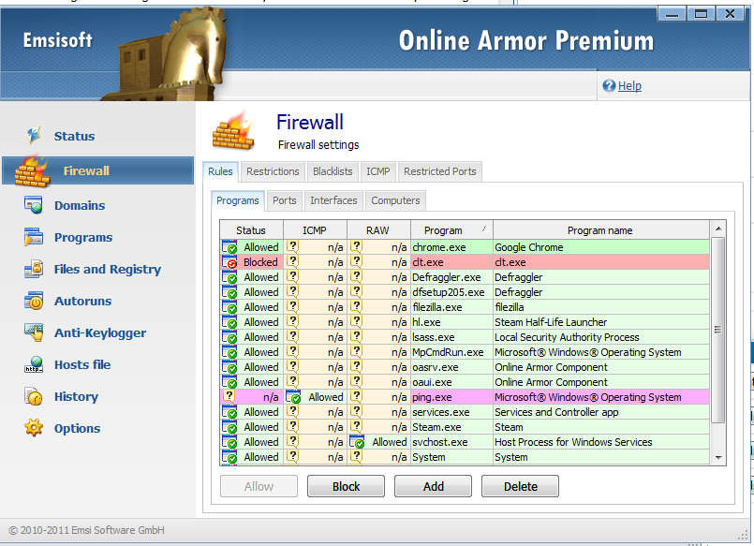Click the RAW question mark icon for lsass.exe
Viewport: 754px width, 546px height.
[x=356, y=336]
